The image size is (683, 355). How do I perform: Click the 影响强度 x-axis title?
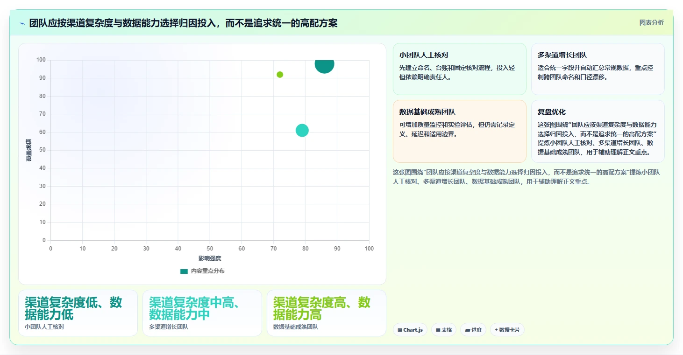pos(210,258)
